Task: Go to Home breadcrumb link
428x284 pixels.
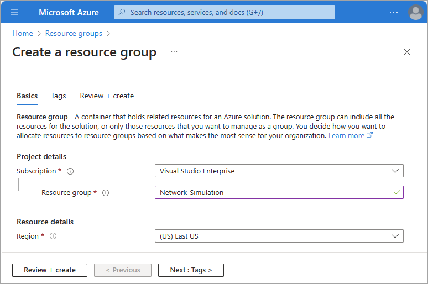Action: click(x=23, y=33)
